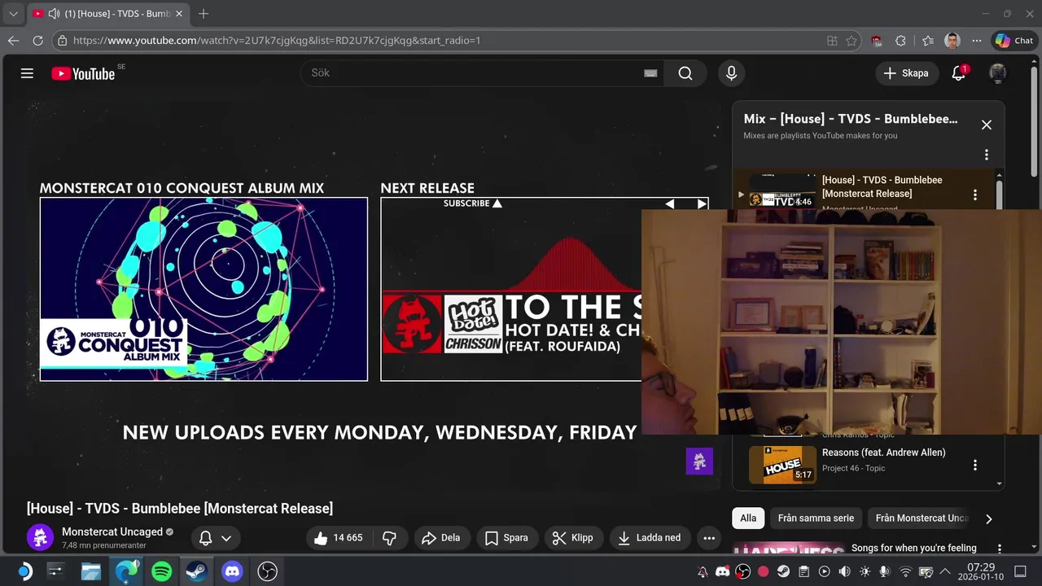Open subscription notification bell dropdown

[216, 538]
